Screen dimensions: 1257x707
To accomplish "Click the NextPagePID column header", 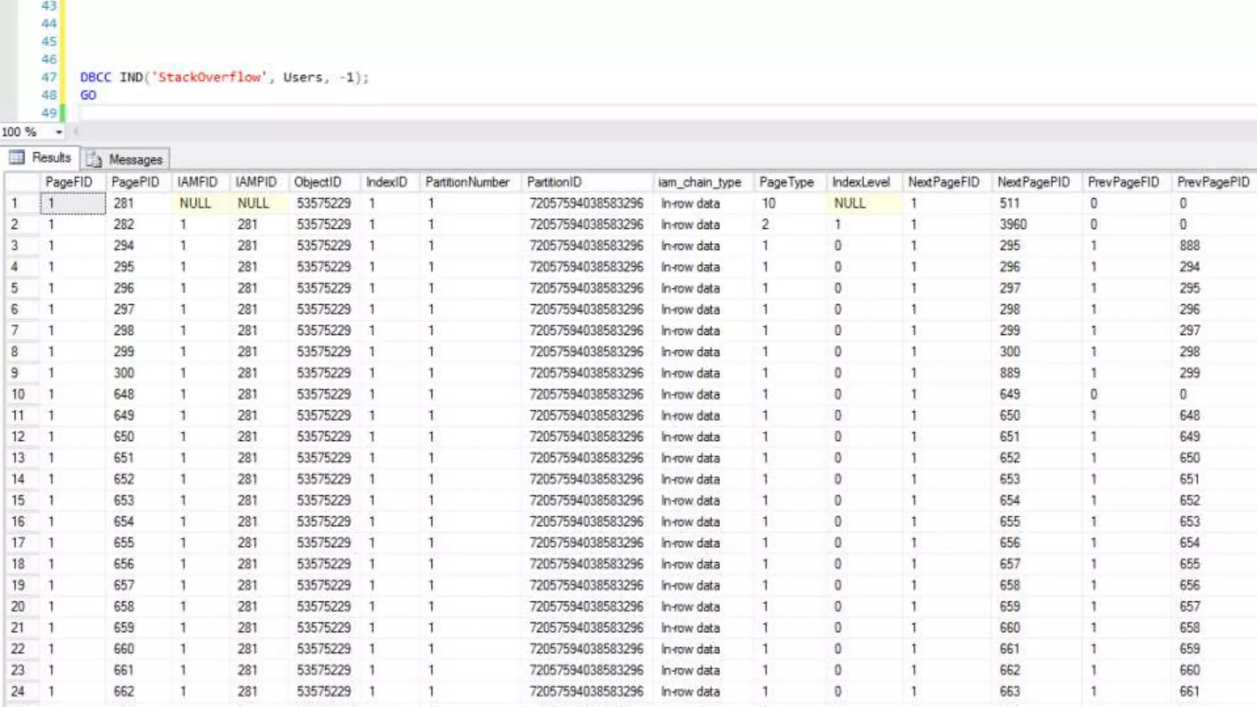I will coord(1033,182).
